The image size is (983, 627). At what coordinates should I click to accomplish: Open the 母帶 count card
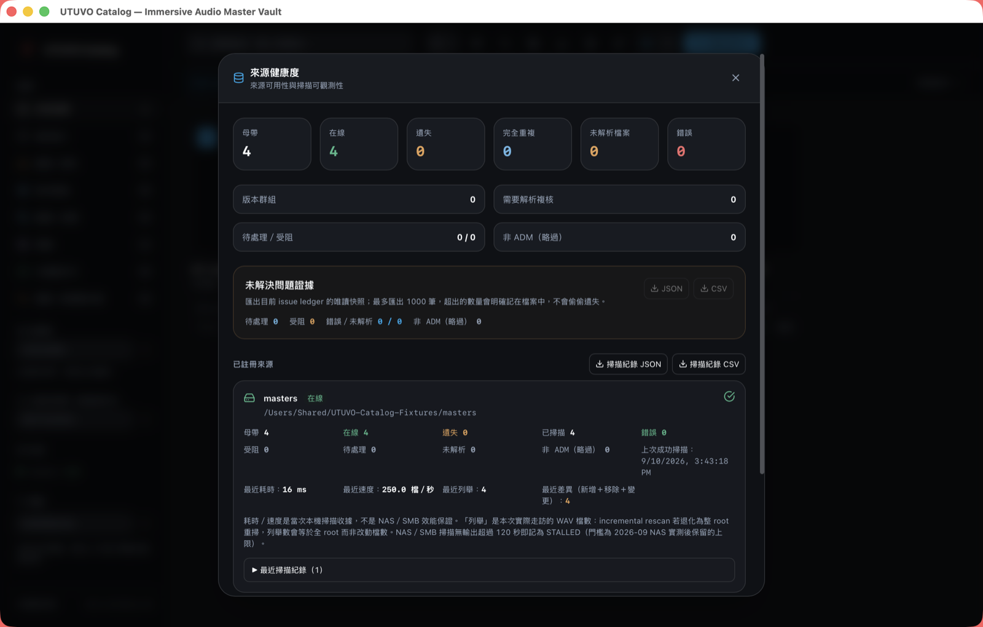click(272, 144)
